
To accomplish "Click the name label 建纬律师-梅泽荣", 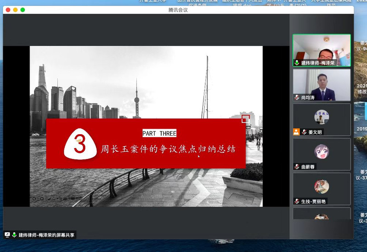I will (x=317, y=63).
